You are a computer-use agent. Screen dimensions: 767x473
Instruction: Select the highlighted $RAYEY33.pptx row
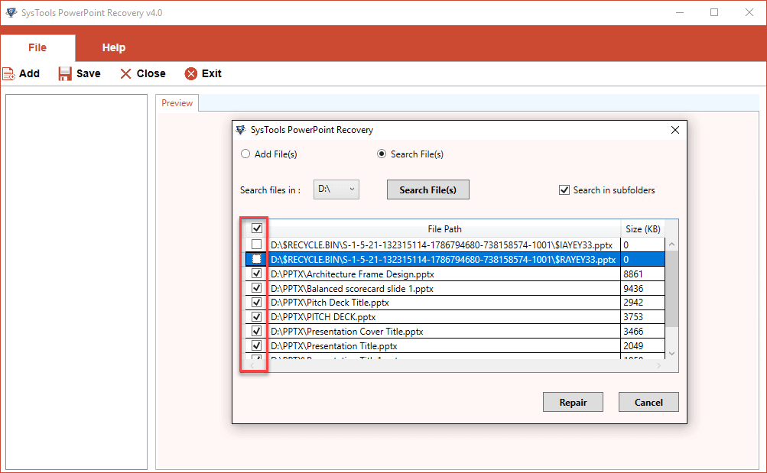click(444, 260)
